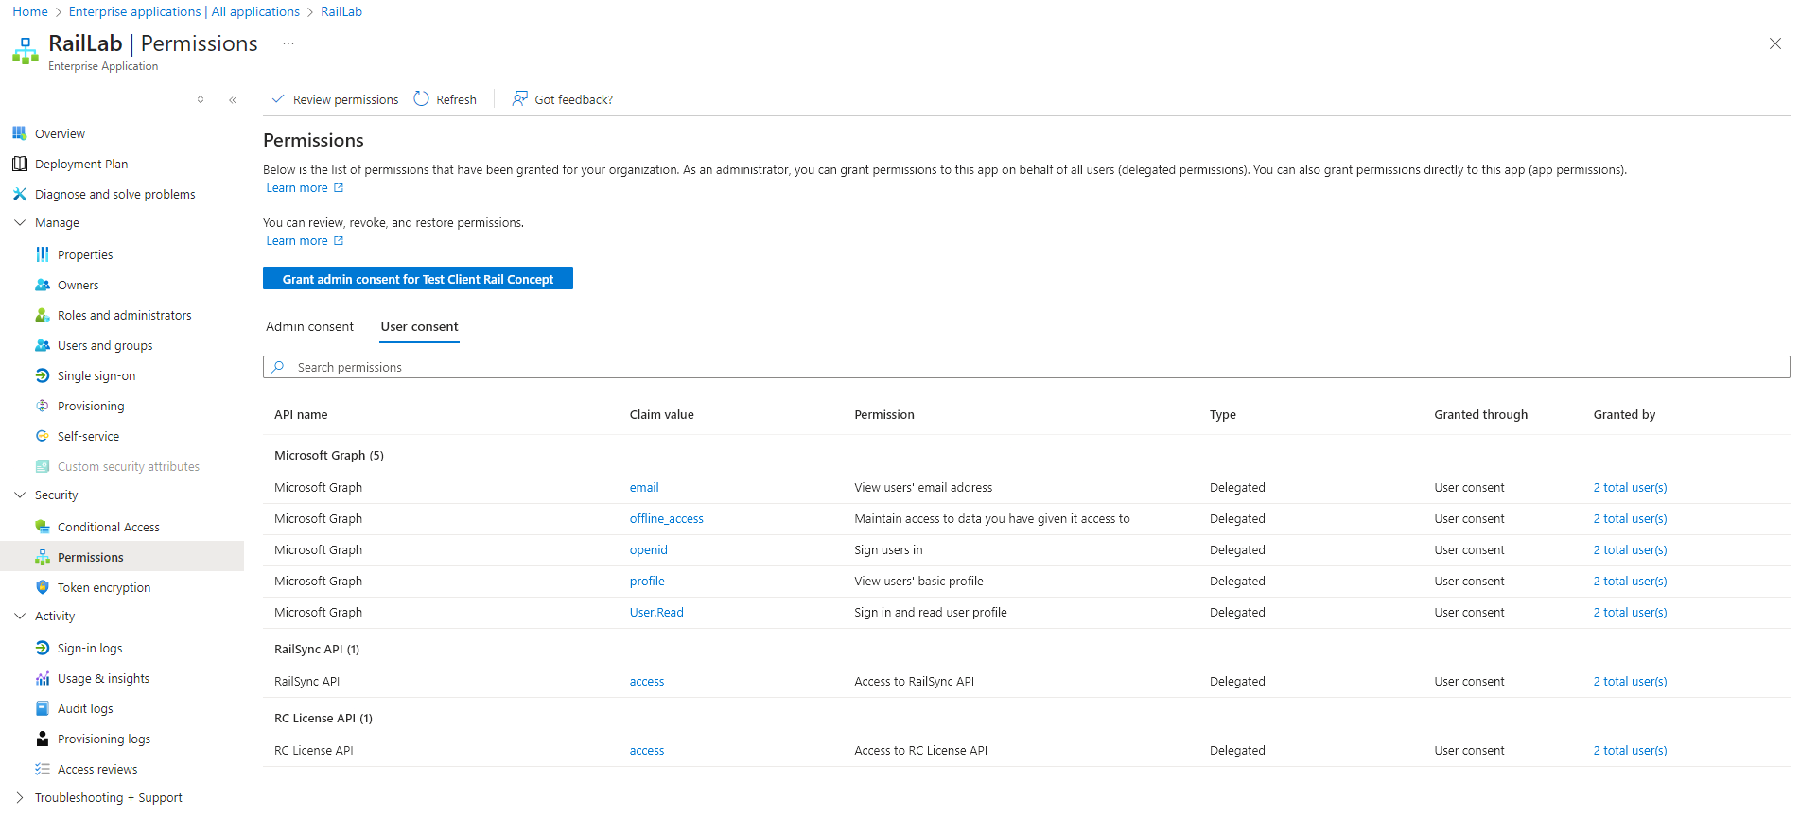Click the Diagnose and solve problems icon
Viewport: 1800px width, 817px height.
[x=20, y=194]
